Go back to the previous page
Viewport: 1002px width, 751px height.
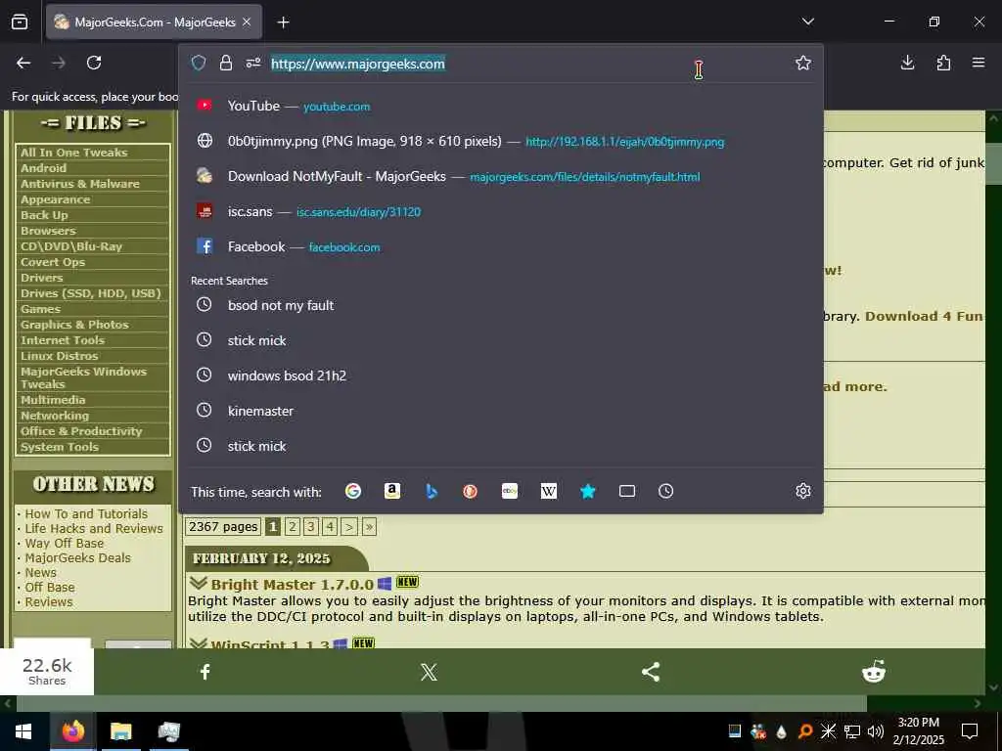23,63
